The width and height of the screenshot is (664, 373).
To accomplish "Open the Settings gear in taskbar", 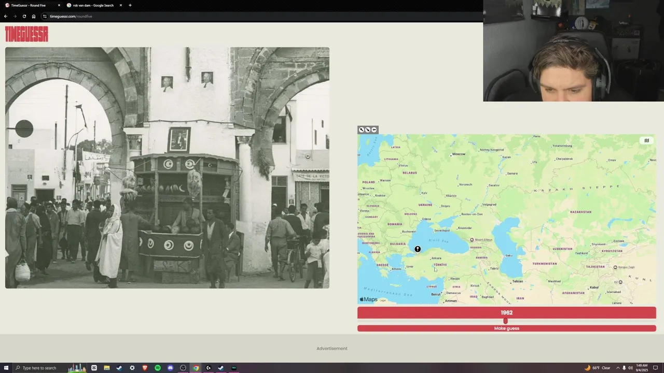I will (x=132, y=368).
